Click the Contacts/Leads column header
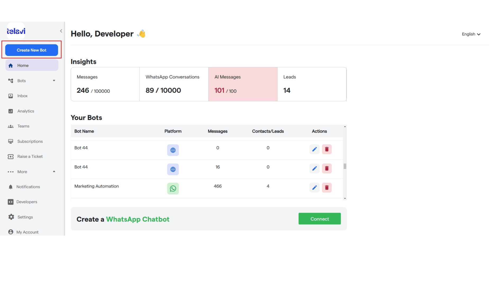The width and height of the screenshot is (494, 286). point(268,131)
